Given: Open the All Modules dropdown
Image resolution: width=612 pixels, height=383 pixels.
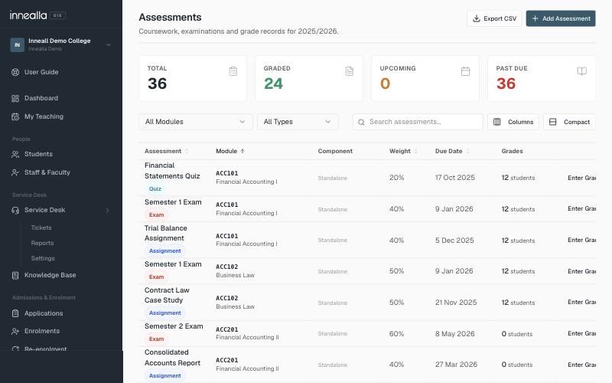Looking at the screenshot, I should pyautogui.click(x=196, y=122).
